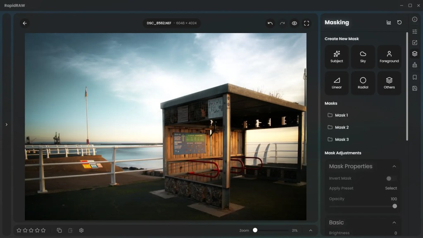Create a Subject mask
Viewport: 423px width, 238px height.
[x=337, y=57]
